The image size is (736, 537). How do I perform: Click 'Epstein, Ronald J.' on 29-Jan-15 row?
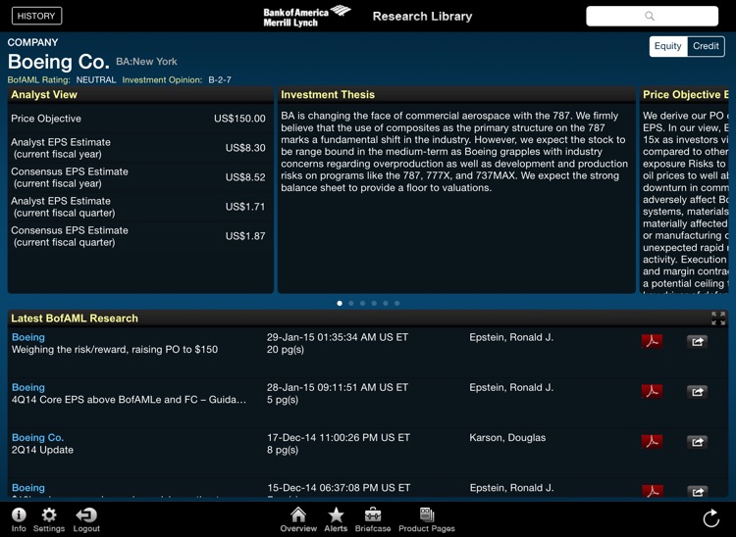[511, 337]
